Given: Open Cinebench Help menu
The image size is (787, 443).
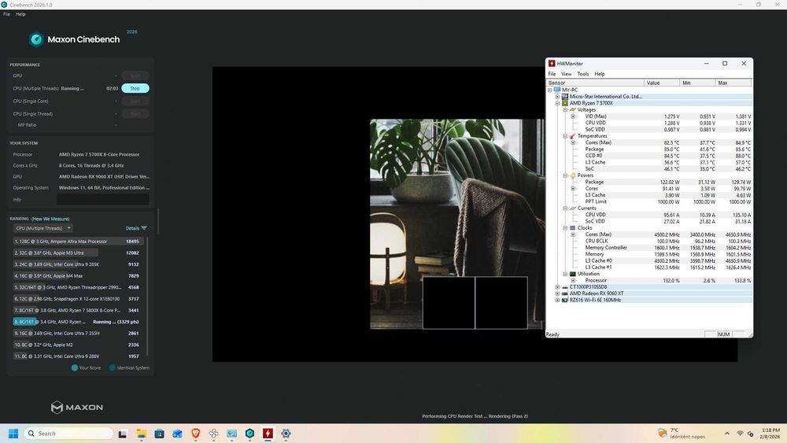Looking at the screenshot, I should [20, 14].
